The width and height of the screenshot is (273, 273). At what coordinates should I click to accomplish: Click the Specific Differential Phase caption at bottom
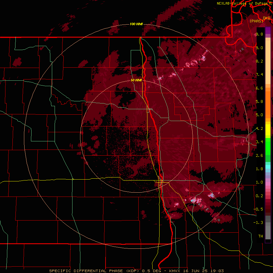(136, 271)
